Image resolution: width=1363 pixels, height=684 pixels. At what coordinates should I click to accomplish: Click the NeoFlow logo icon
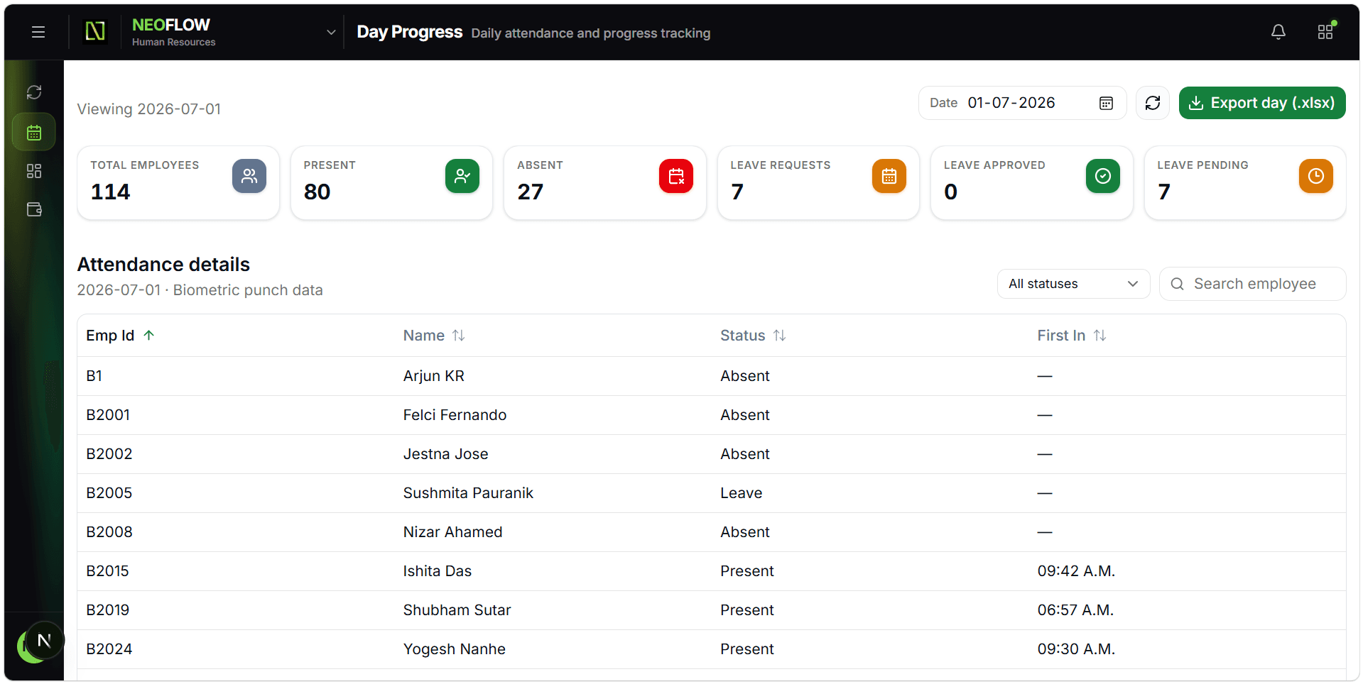95,31
